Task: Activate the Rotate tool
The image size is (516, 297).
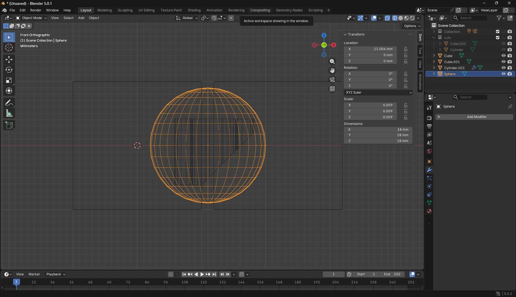Action: tap(9, 70)
